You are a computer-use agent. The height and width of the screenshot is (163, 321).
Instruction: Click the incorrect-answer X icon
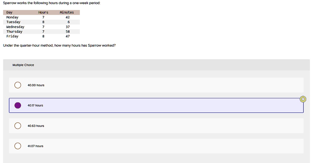coord(303,99)
